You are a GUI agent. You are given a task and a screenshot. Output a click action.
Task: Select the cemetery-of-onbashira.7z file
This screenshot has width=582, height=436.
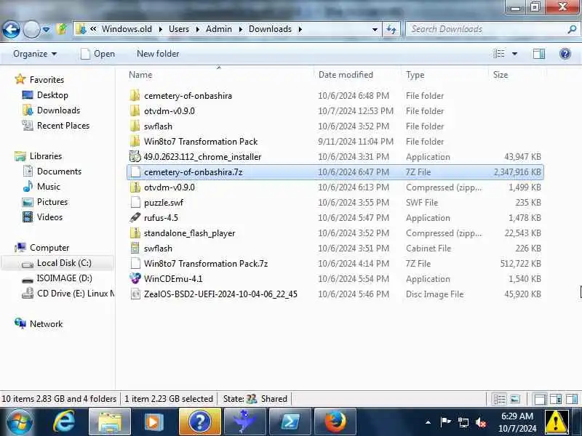click(x=335, y=172)
